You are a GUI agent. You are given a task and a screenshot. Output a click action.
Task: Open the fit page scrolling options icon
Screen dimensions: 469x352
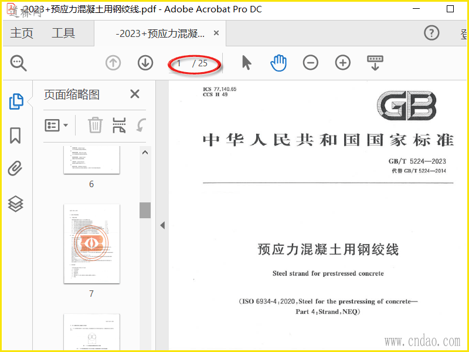pos(375,63)
